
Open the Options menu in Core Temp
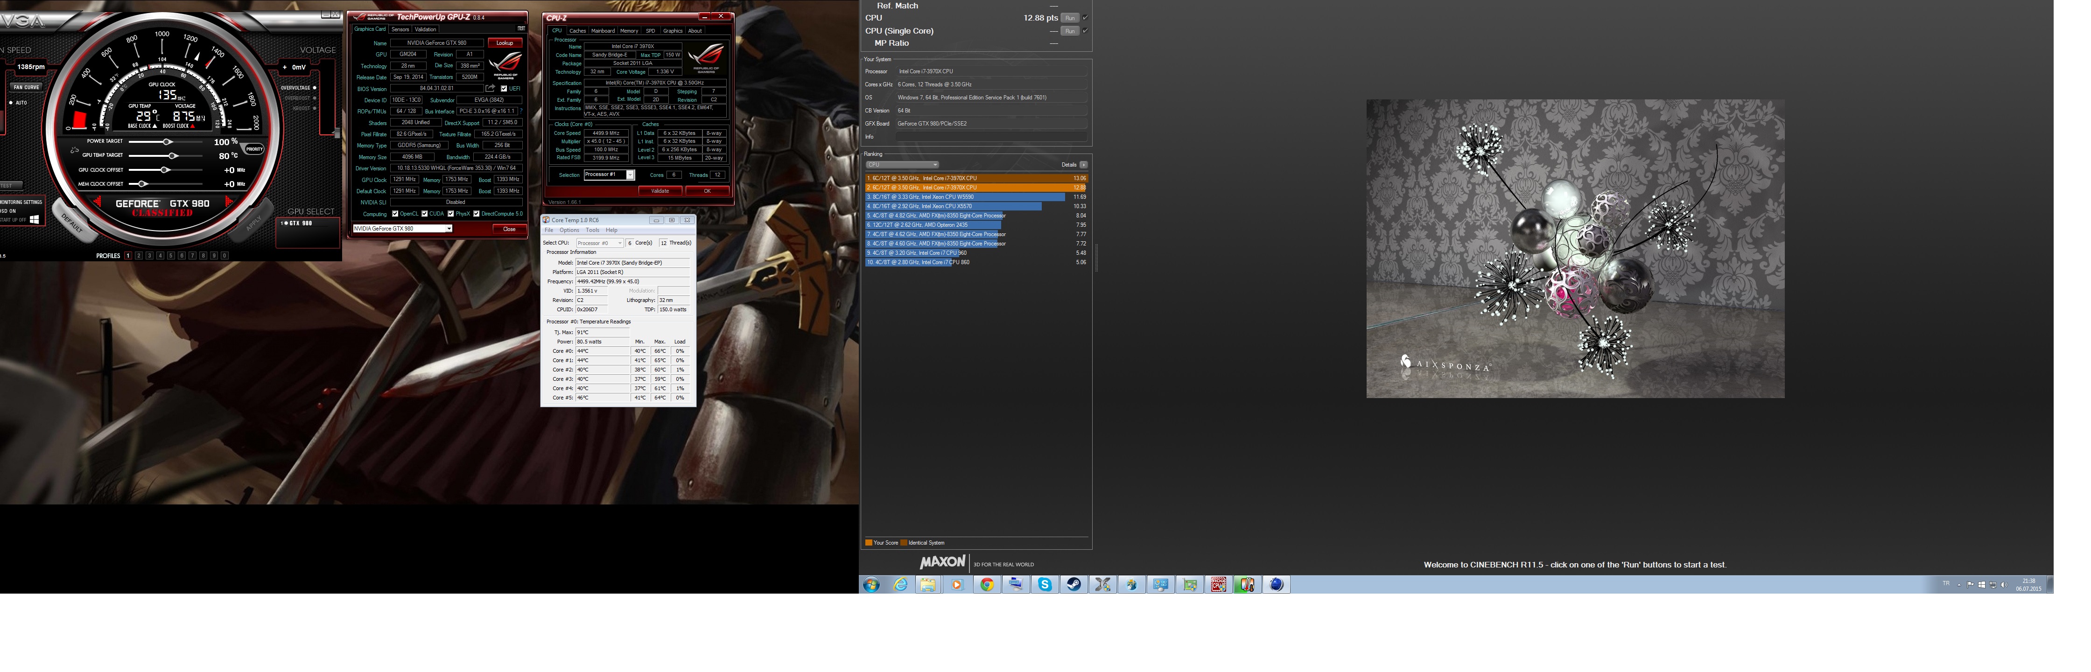(x=570, y=231)
